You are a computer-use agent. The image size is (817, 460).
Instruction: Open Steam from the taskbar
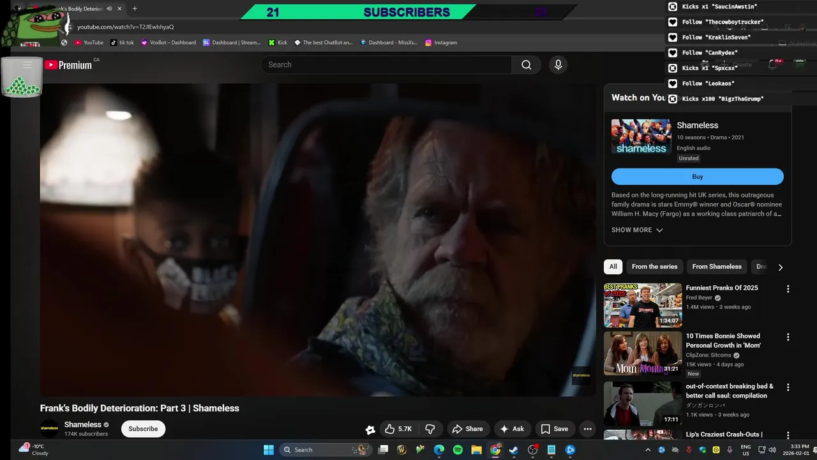point(514,450)
